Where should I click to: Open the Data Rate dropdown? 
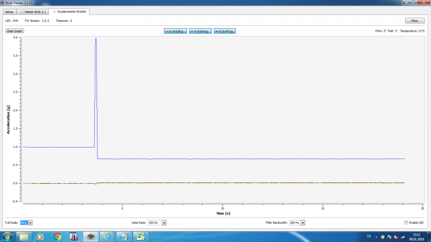point(157,223)
